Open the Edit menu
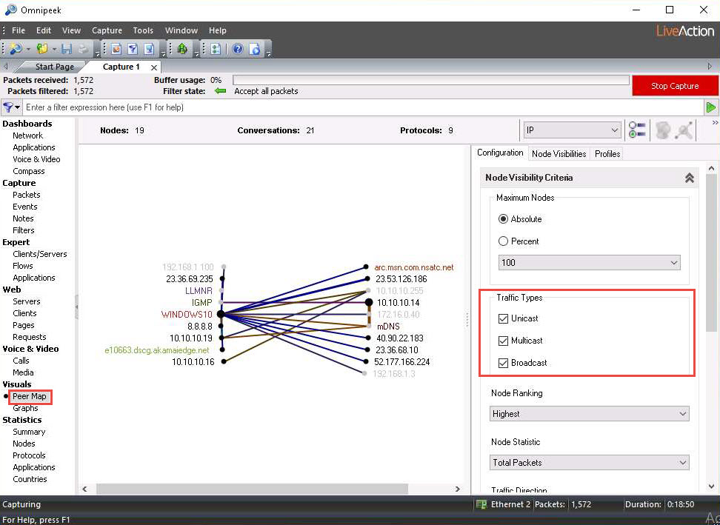 (44, 30)
